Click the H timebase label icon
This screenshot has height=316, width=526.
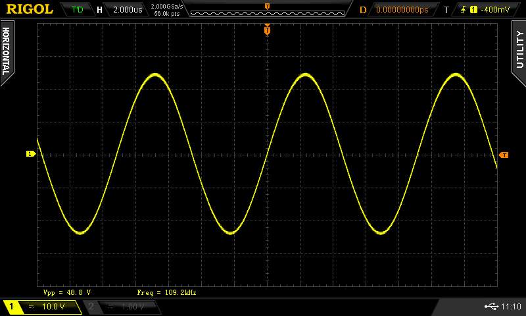(99, 10)
